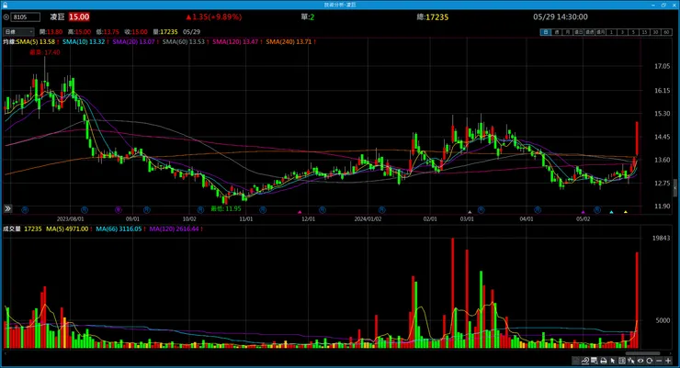Viewport: 680px width, 368px height.
Task: Toggle the eye visibility icon
Action: 640,361
